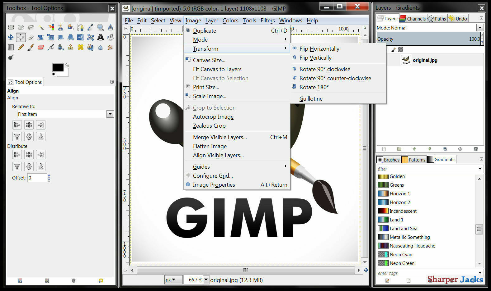Choose Rotate 90° clockwise
Screen dimensions: 491x291
pos(338,69)
